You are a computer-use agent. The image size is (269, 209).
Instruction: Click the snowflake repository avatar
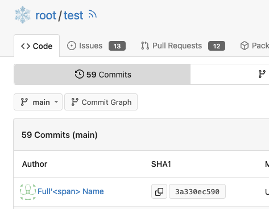23,15
